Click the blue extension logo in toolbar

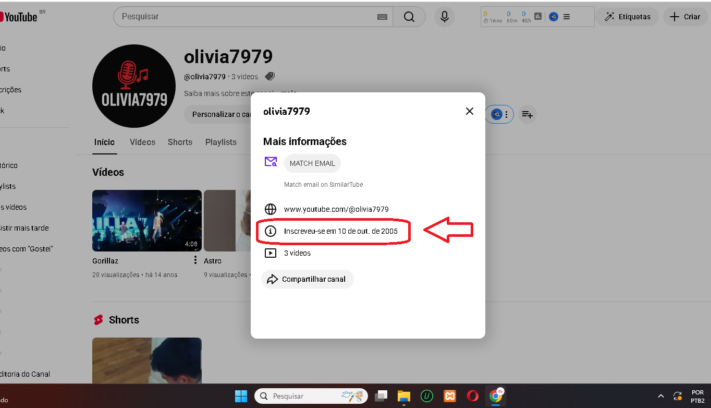click(554, 17)
